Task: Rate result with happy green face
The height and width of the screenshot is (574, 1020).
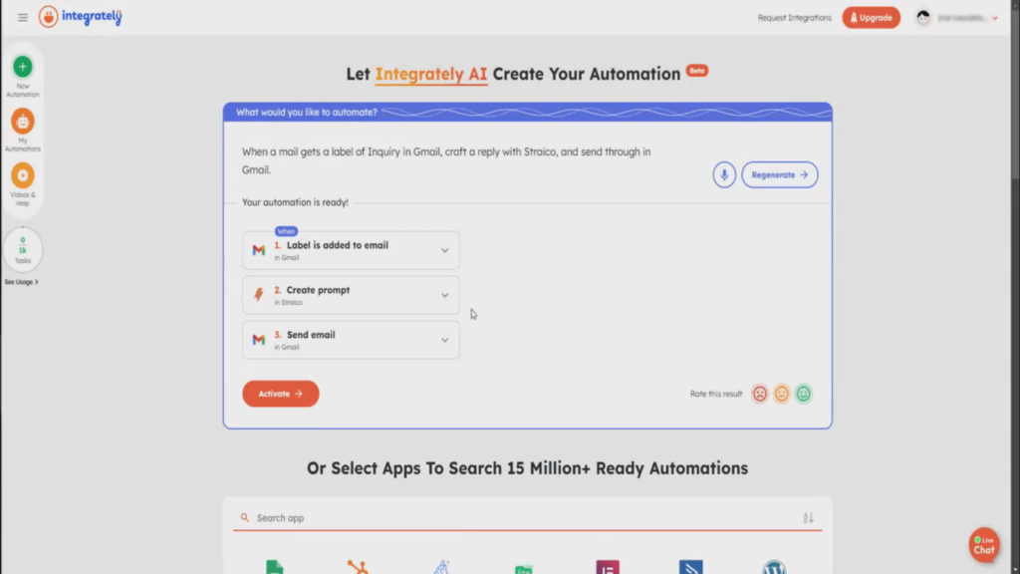Action: click(804, 394)
